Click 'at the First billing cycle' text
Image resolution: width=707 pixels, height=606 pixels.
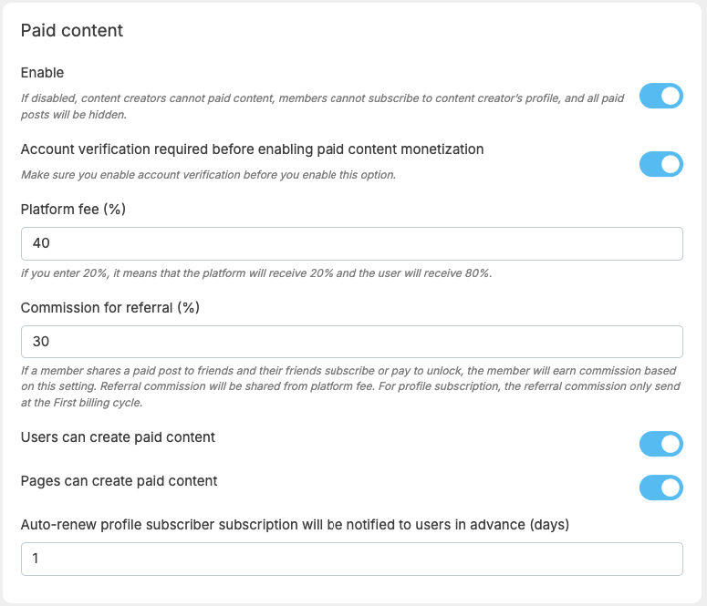click(x=81, y=403)
